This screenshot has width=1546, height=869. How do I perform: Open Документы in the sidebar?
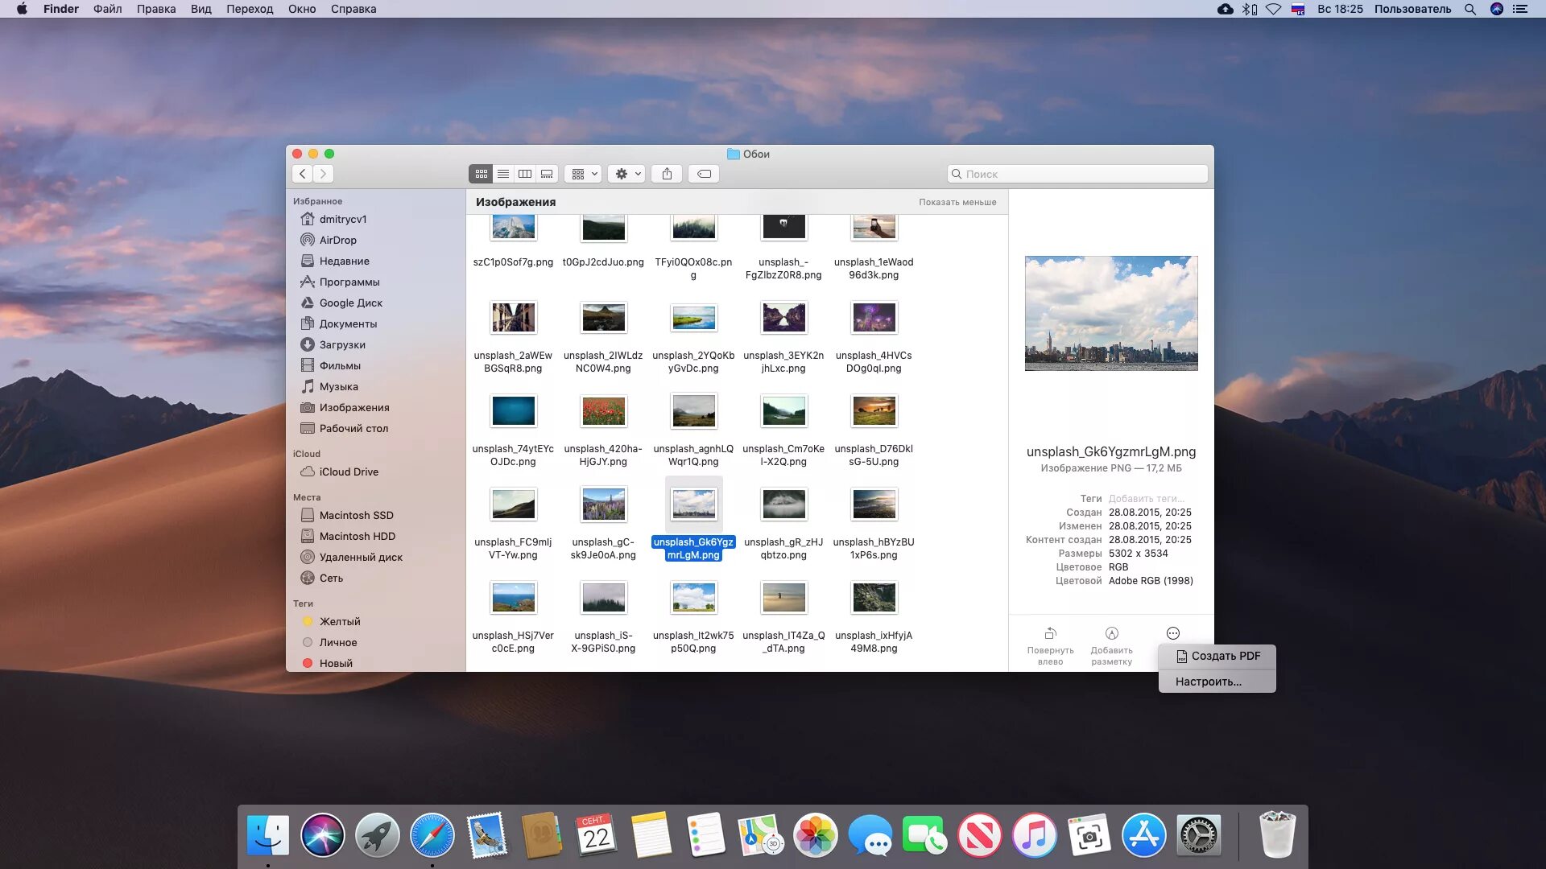(348, 323)
